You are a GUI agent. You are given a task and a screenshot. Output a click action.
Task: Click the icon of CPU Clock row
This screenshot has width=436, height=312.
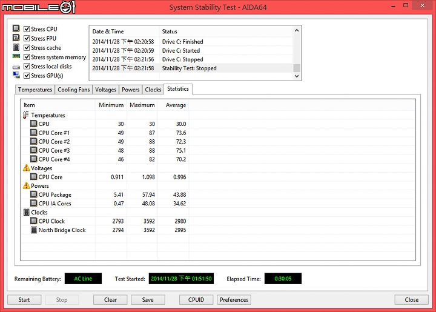(34, 221)
